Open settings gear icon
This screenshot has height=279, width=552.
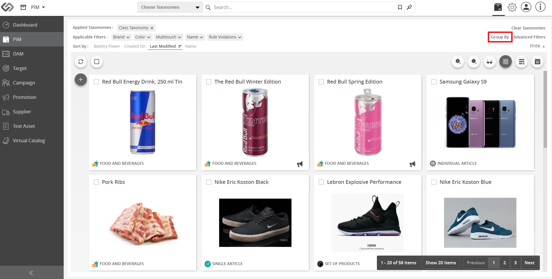coord(512,7)
